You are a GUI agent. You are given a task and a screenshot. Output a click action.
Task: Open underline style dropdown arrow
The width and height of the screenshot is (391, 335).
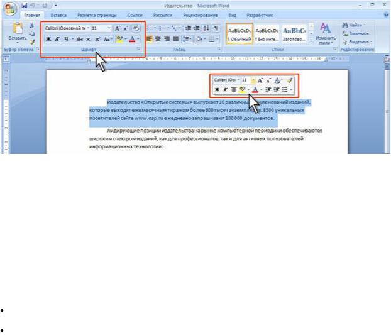72,39
